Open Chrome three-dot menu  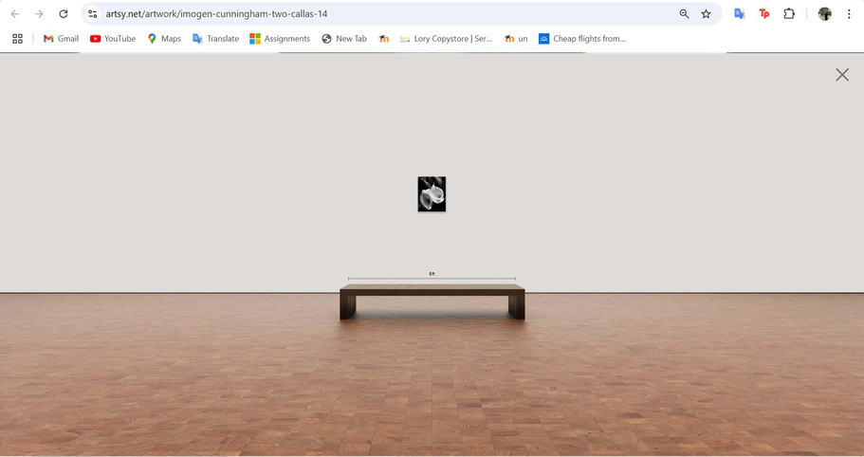849,14
